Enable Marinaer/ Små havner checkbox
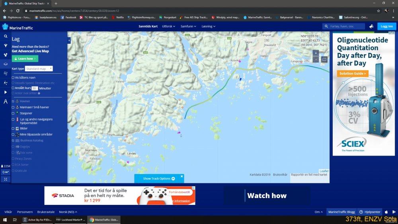Viewport: 398px width, 224px height. click(13, 107)
